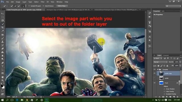The height and width of the screenshot is (102, 182).
Task: Show the poster layer
Action: (154, 78)
